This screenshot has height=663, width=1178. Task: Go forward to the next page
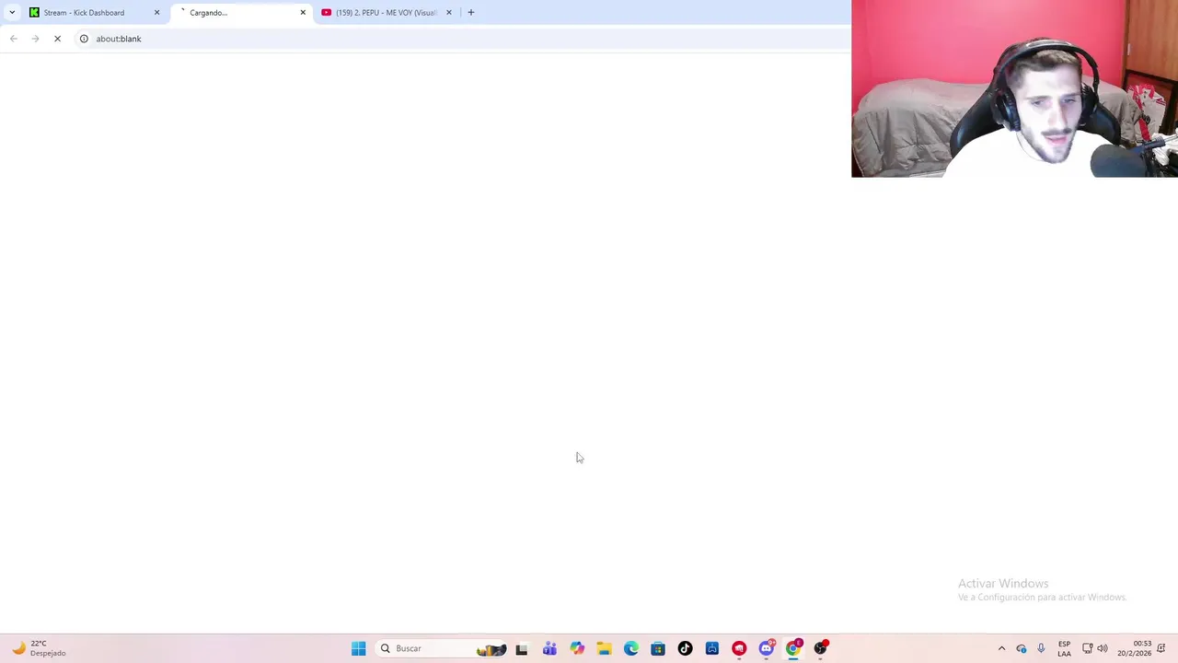coord(35,39)
